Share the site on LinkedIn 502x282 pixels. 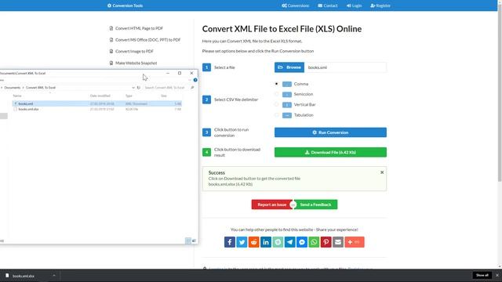point(266,242)
